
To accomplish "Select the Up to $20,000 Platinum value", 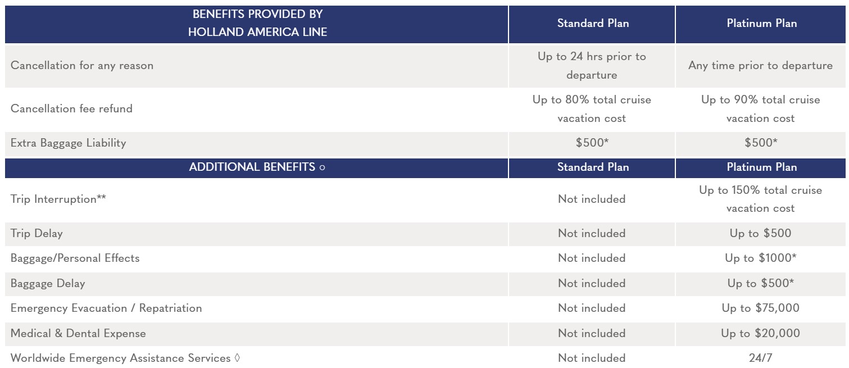I will coord(761,334).
